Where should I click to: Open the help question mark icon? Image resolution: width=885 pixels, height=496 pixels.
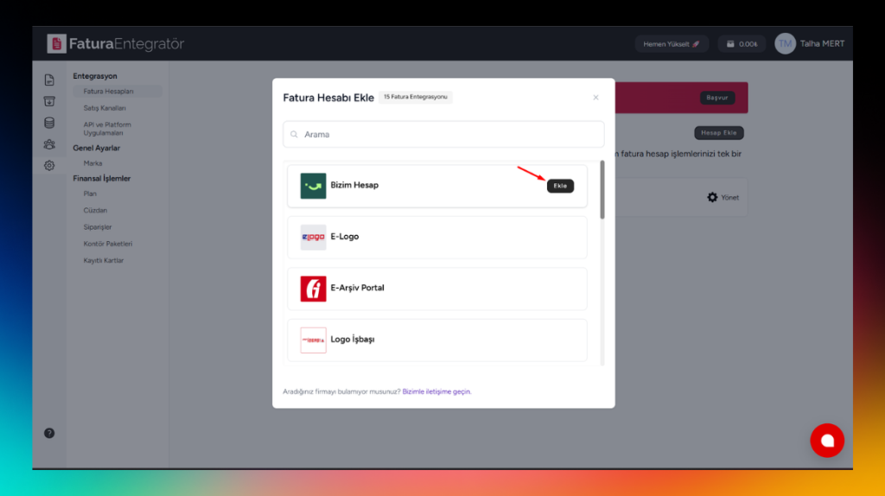click(x=49, y=433)
